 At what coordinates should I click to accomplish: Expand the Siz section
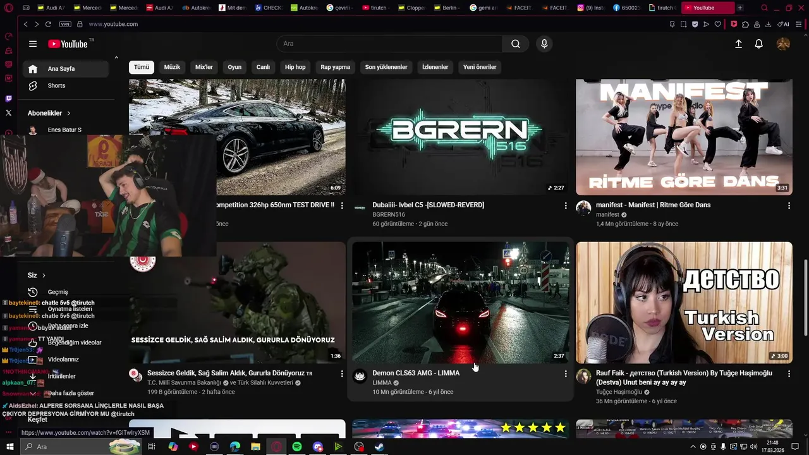tap(37, 276)
